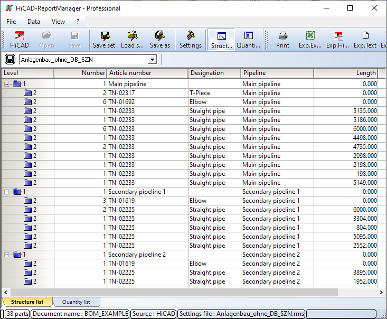Sort by the Article number column header
387x319 pixels.
[x=148, y=73]
